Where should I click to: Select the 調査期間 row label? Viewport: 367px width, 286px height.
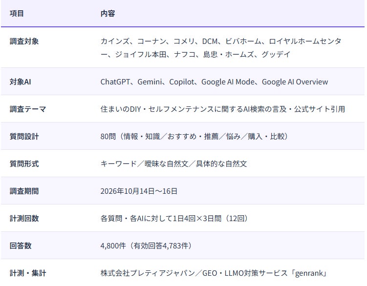pyautogui.click(x=24, y=191)
